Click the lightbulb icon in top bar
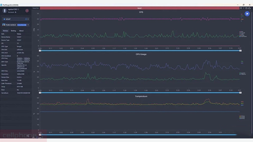Image resolution: width=253 pixels, height=142 pixels. click(x=243, y=8)
